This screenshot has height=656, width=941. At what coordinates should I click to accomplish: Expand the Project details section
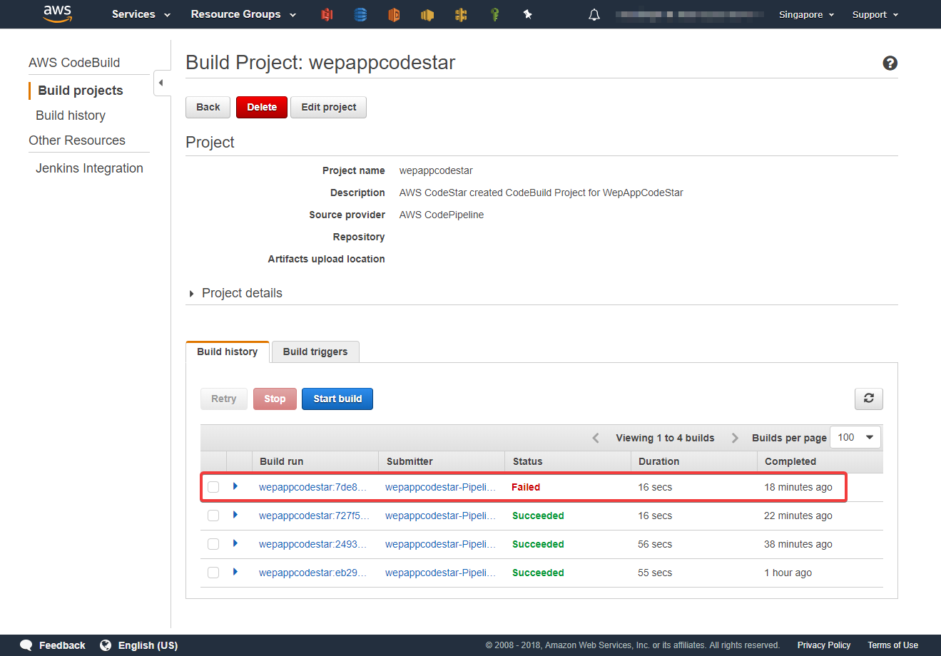click(x=235, y=293)
